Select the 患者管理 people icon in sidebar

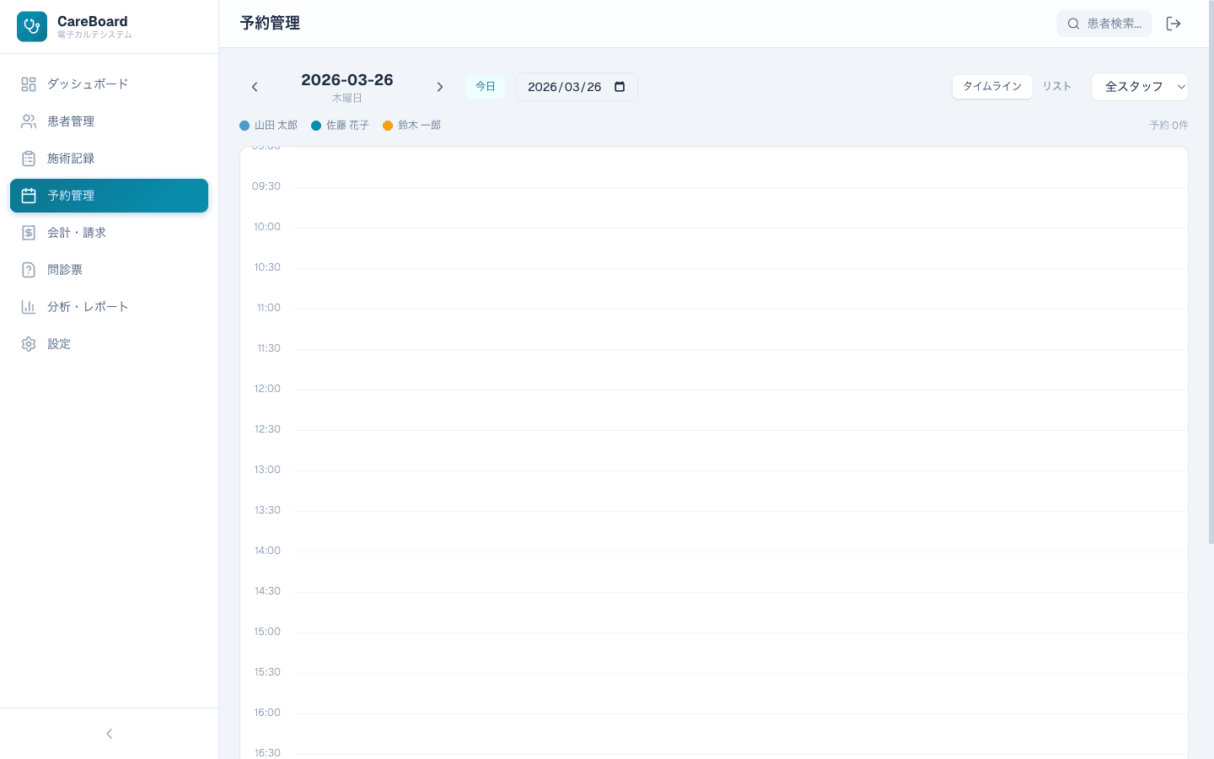29,121
